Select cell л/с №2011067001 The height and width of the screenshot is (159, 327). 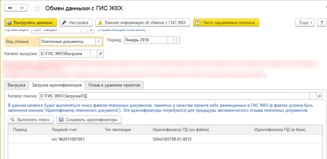(x=73, y=139)
